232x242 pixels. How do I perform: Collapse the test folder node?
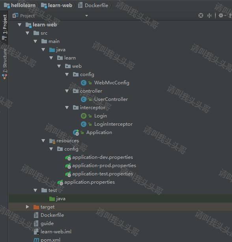tap(36, 190)
